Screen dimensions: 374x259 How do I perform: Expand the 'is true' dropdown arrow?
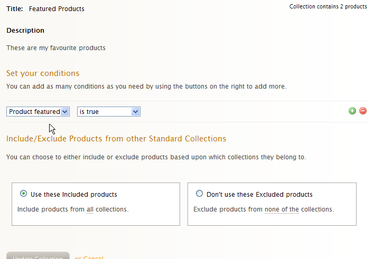pyautogui.click(x=135, y=111)
